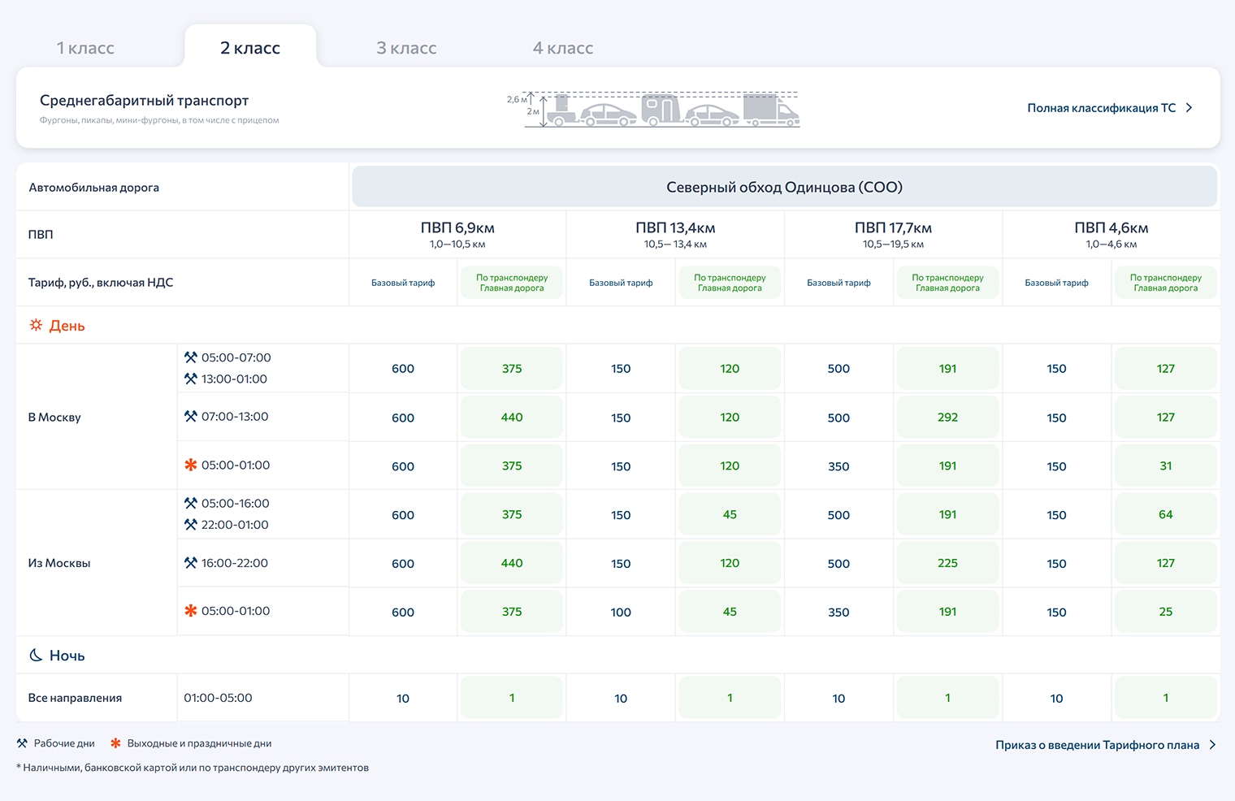Screen dimensions: 1235x801
Task: Click the moon icon beside Ночь
Action: [36, 655]
